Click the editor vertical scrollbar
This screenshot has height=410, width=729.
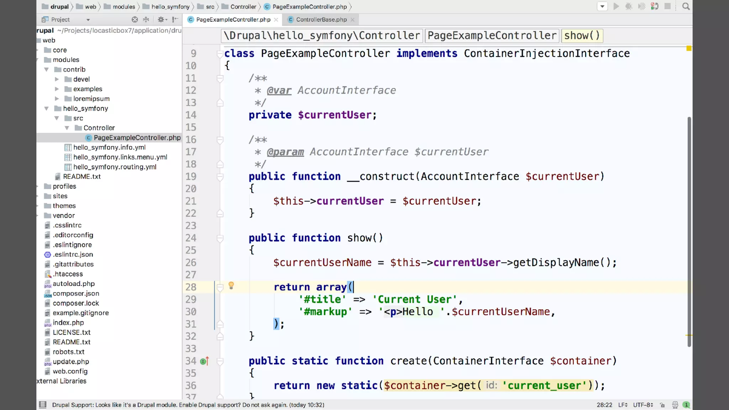pyautogui.click(x=689, y=231)
